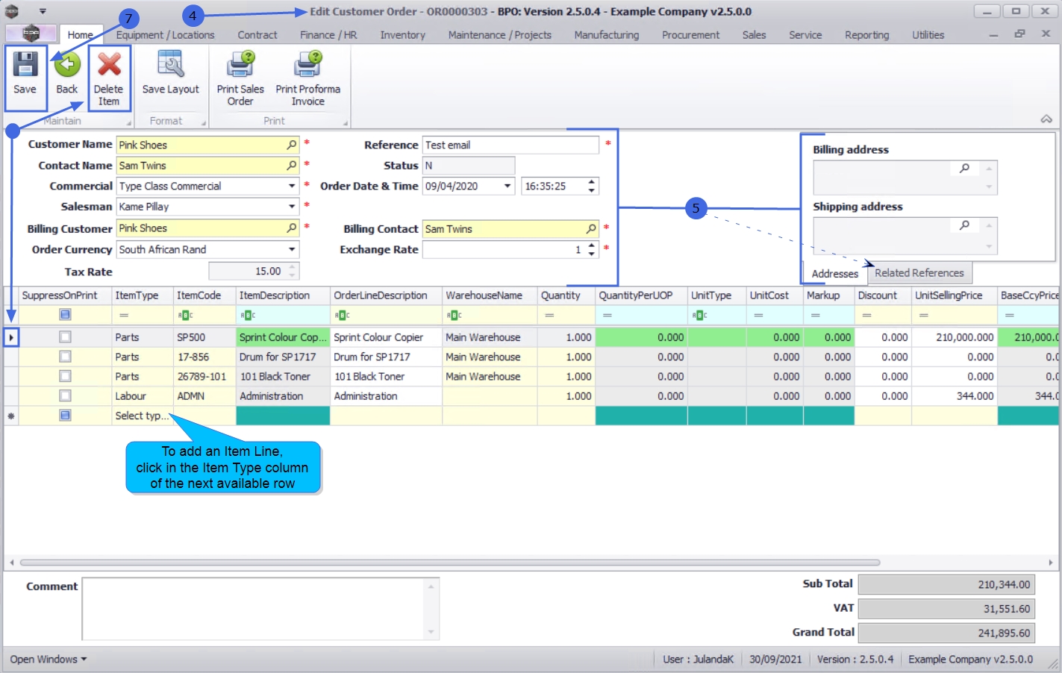Click the Delete Item red X icon
The image size is (1062, 673).
point(109,66)
